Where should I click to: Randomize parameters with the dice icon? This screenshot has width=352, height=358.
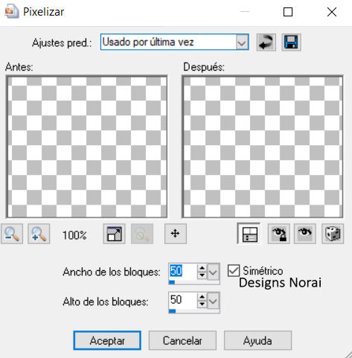pyautogui.click(x=333, y=234)
